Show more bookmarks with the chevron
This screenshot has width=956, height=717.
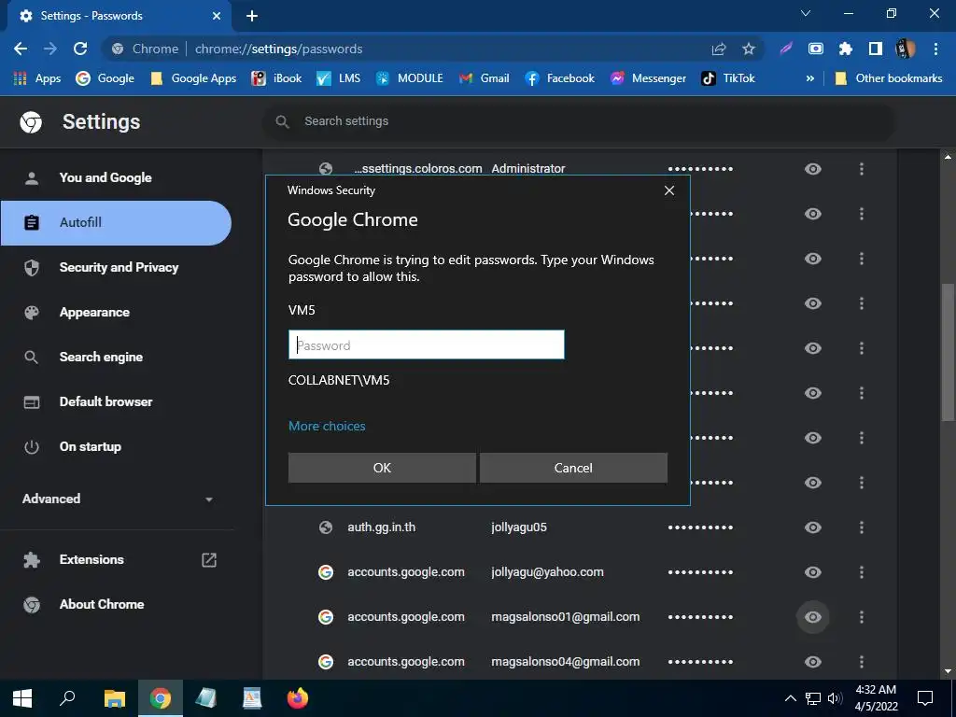pyautogui.click(x=809, y=78)
